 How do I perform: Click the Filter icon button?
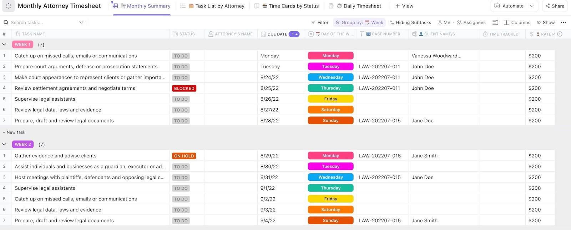[320, 22]
